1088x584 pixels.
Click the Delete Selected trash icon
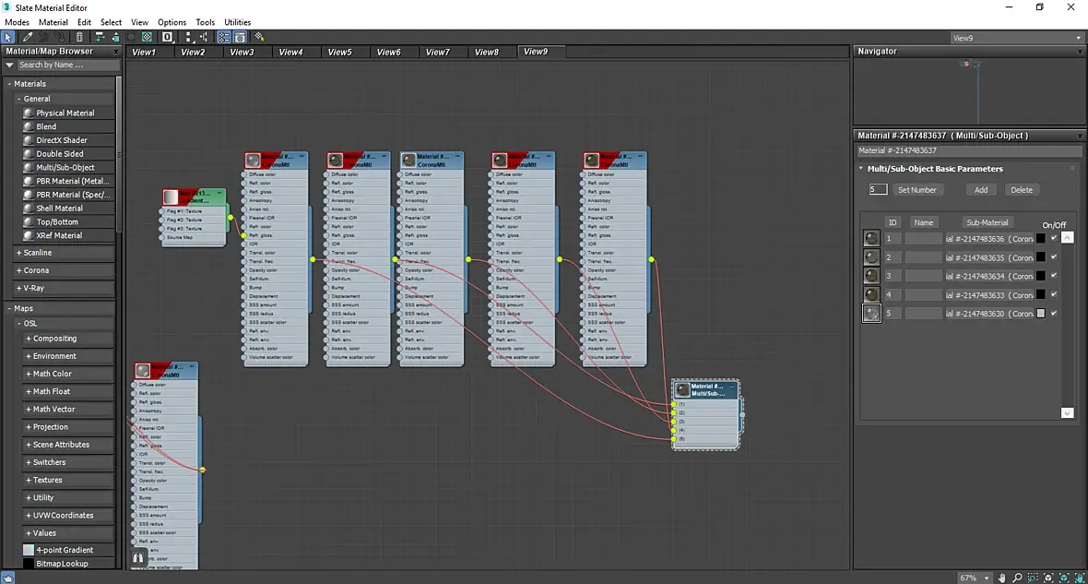tap(79, 37)
